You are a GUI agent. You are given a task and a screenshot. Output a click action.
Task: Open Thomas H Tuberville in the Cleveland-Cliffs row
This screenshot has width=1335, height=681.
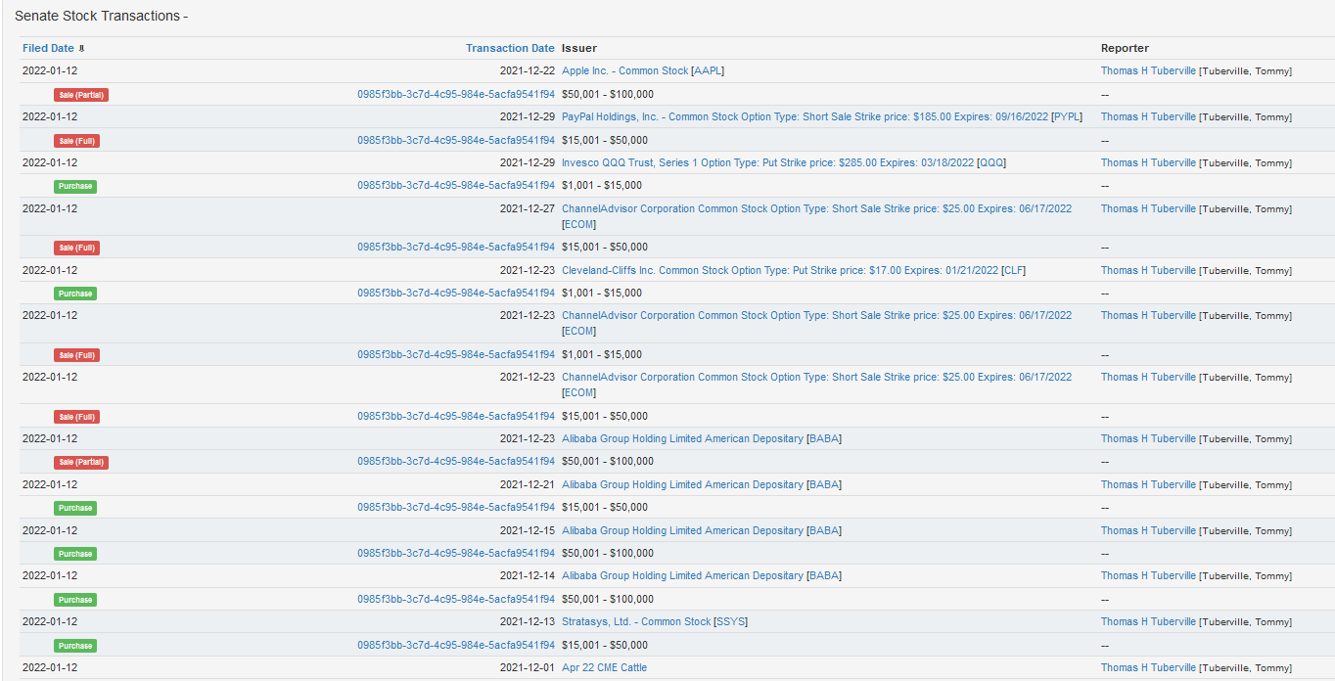(x=1148, y=270)
